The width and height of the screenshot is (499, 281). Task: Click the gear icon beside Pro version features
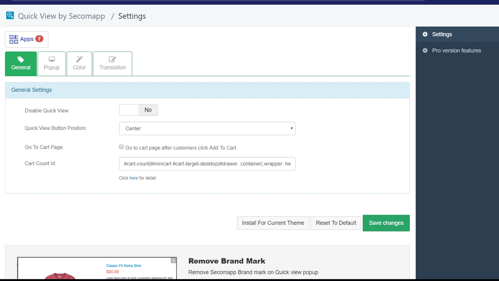pyautogui.click(x=425, y=50)
